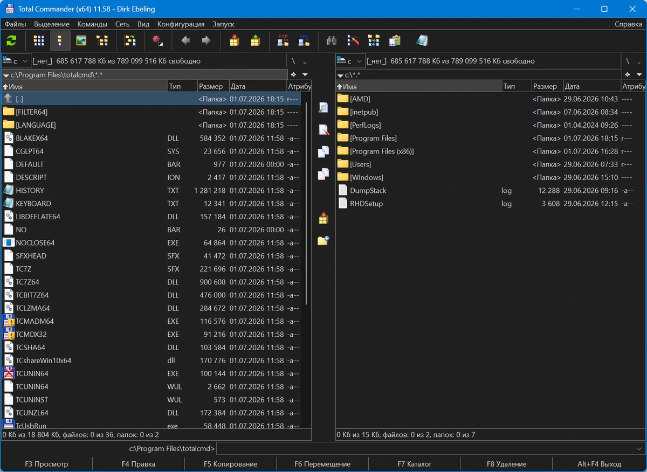Toggle the thumbnail view button

[x=81, y=40]
